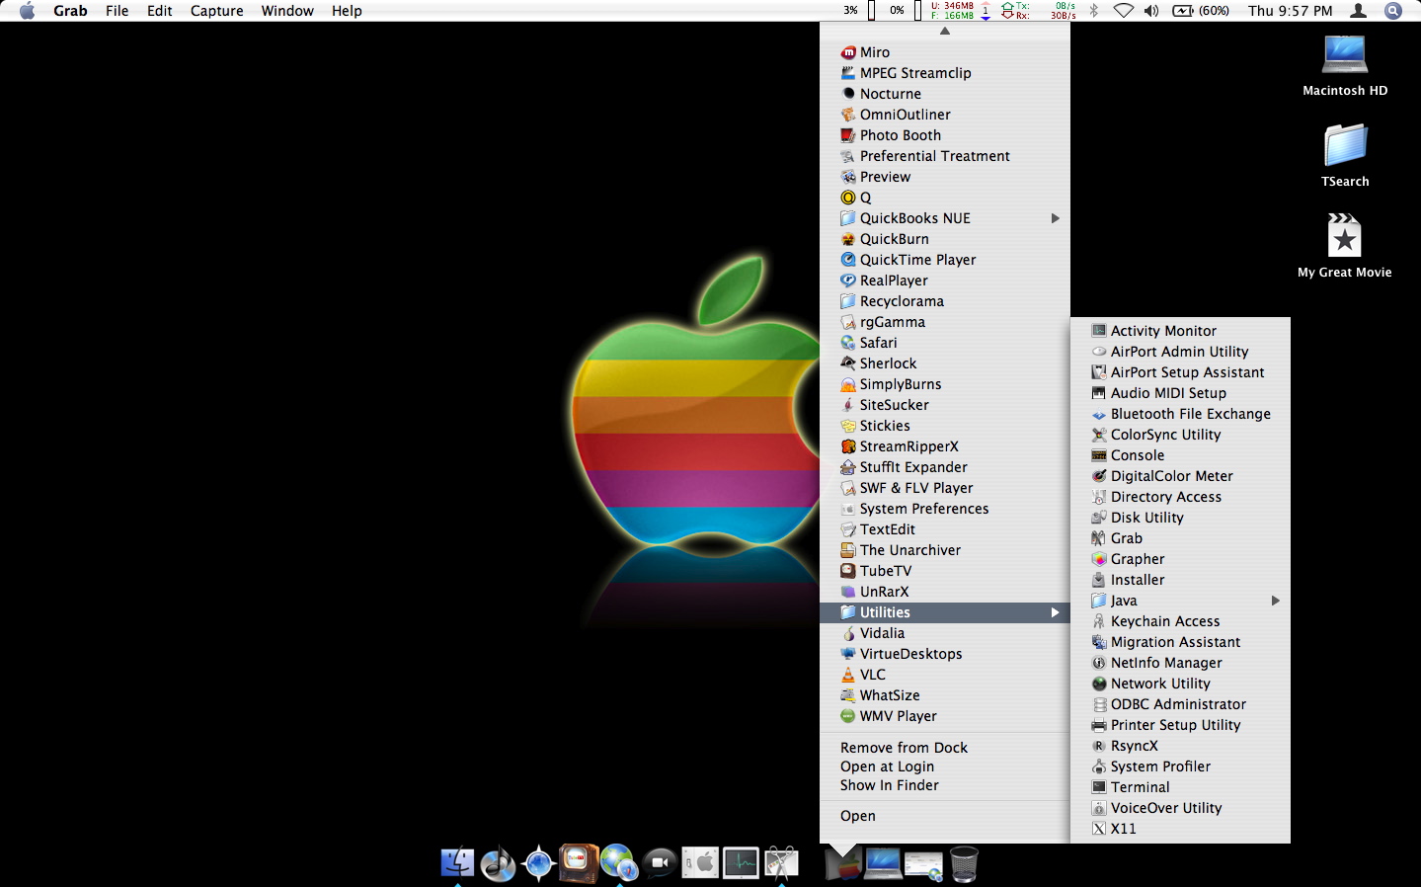
Task: Open the Trash in the Dock
Action: (964, 863)
